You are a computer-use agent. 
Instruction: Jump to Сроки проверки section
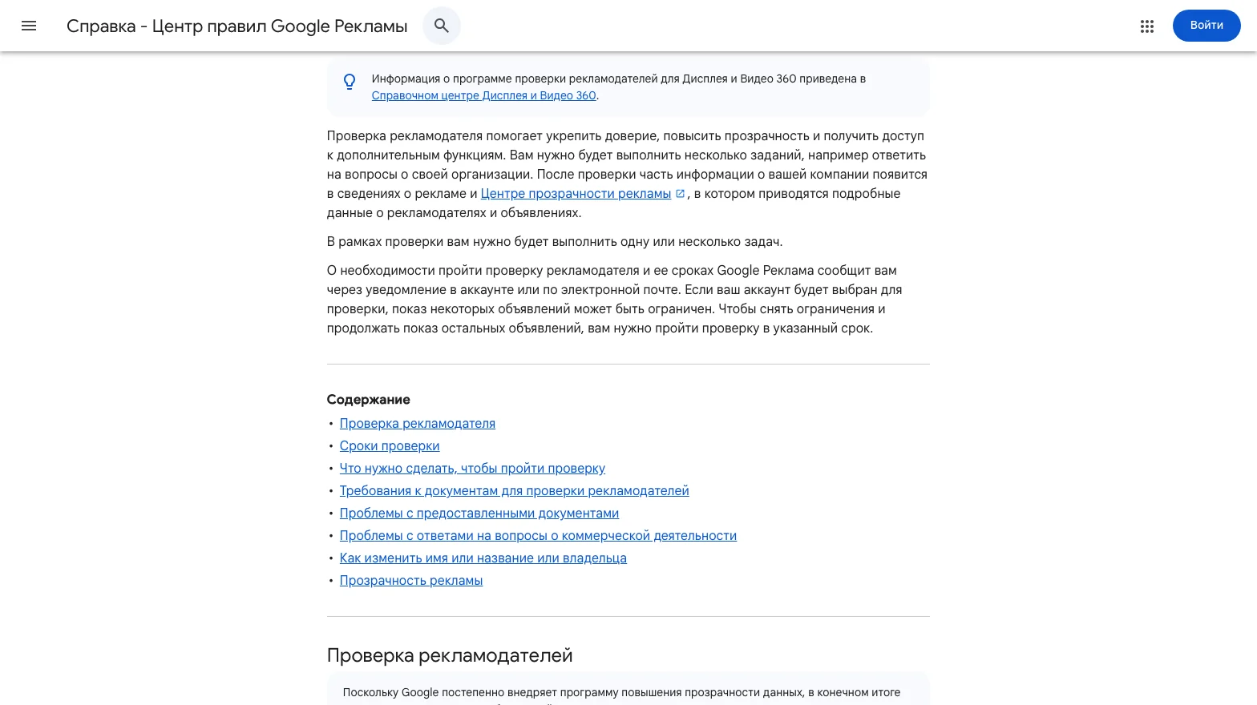point(390,446)
